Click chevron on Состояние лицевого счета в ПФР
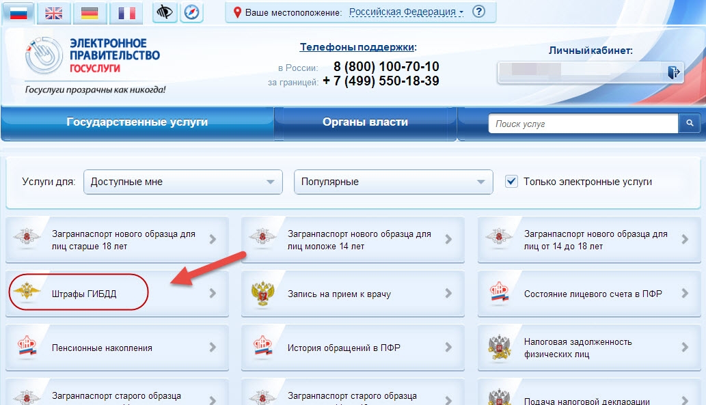Screen dimensions: 706x405 click(685, 294)
